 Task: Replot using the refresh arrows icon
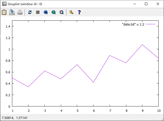click(x=30, y=12)
